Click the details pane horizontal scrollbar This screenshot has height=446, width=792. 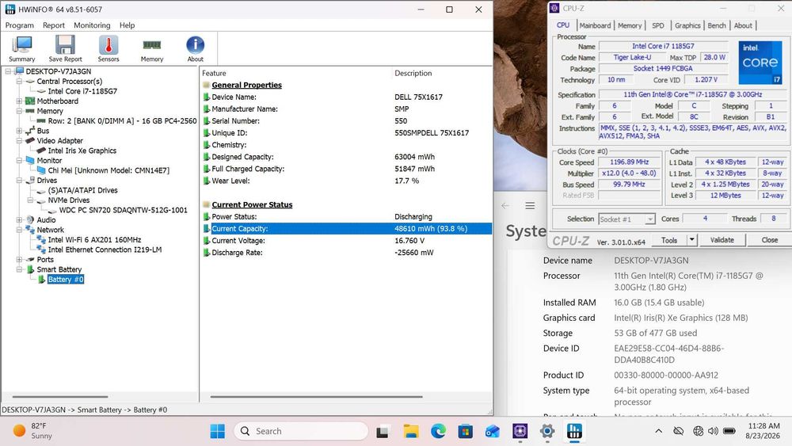pyautogui.click(x=316, y=397)
